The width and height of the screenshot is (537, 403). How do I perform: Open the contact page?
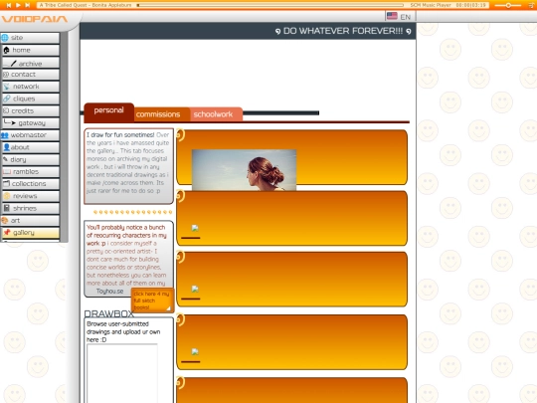tap(30, 75)
